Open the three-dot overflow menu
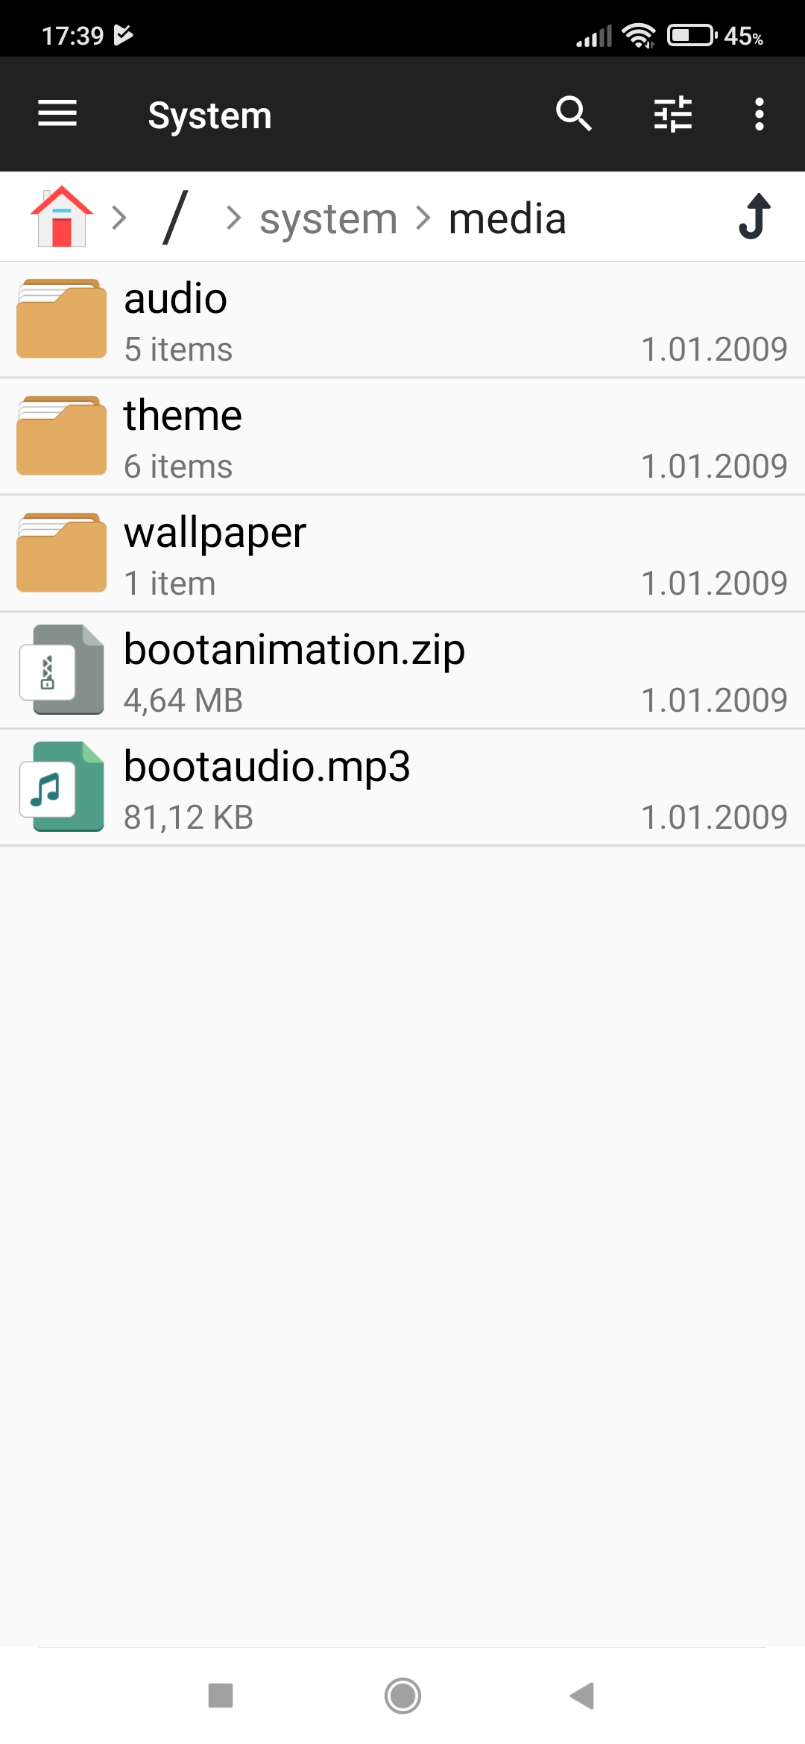This screenshot has height=1744, width=805. point(759,114)
